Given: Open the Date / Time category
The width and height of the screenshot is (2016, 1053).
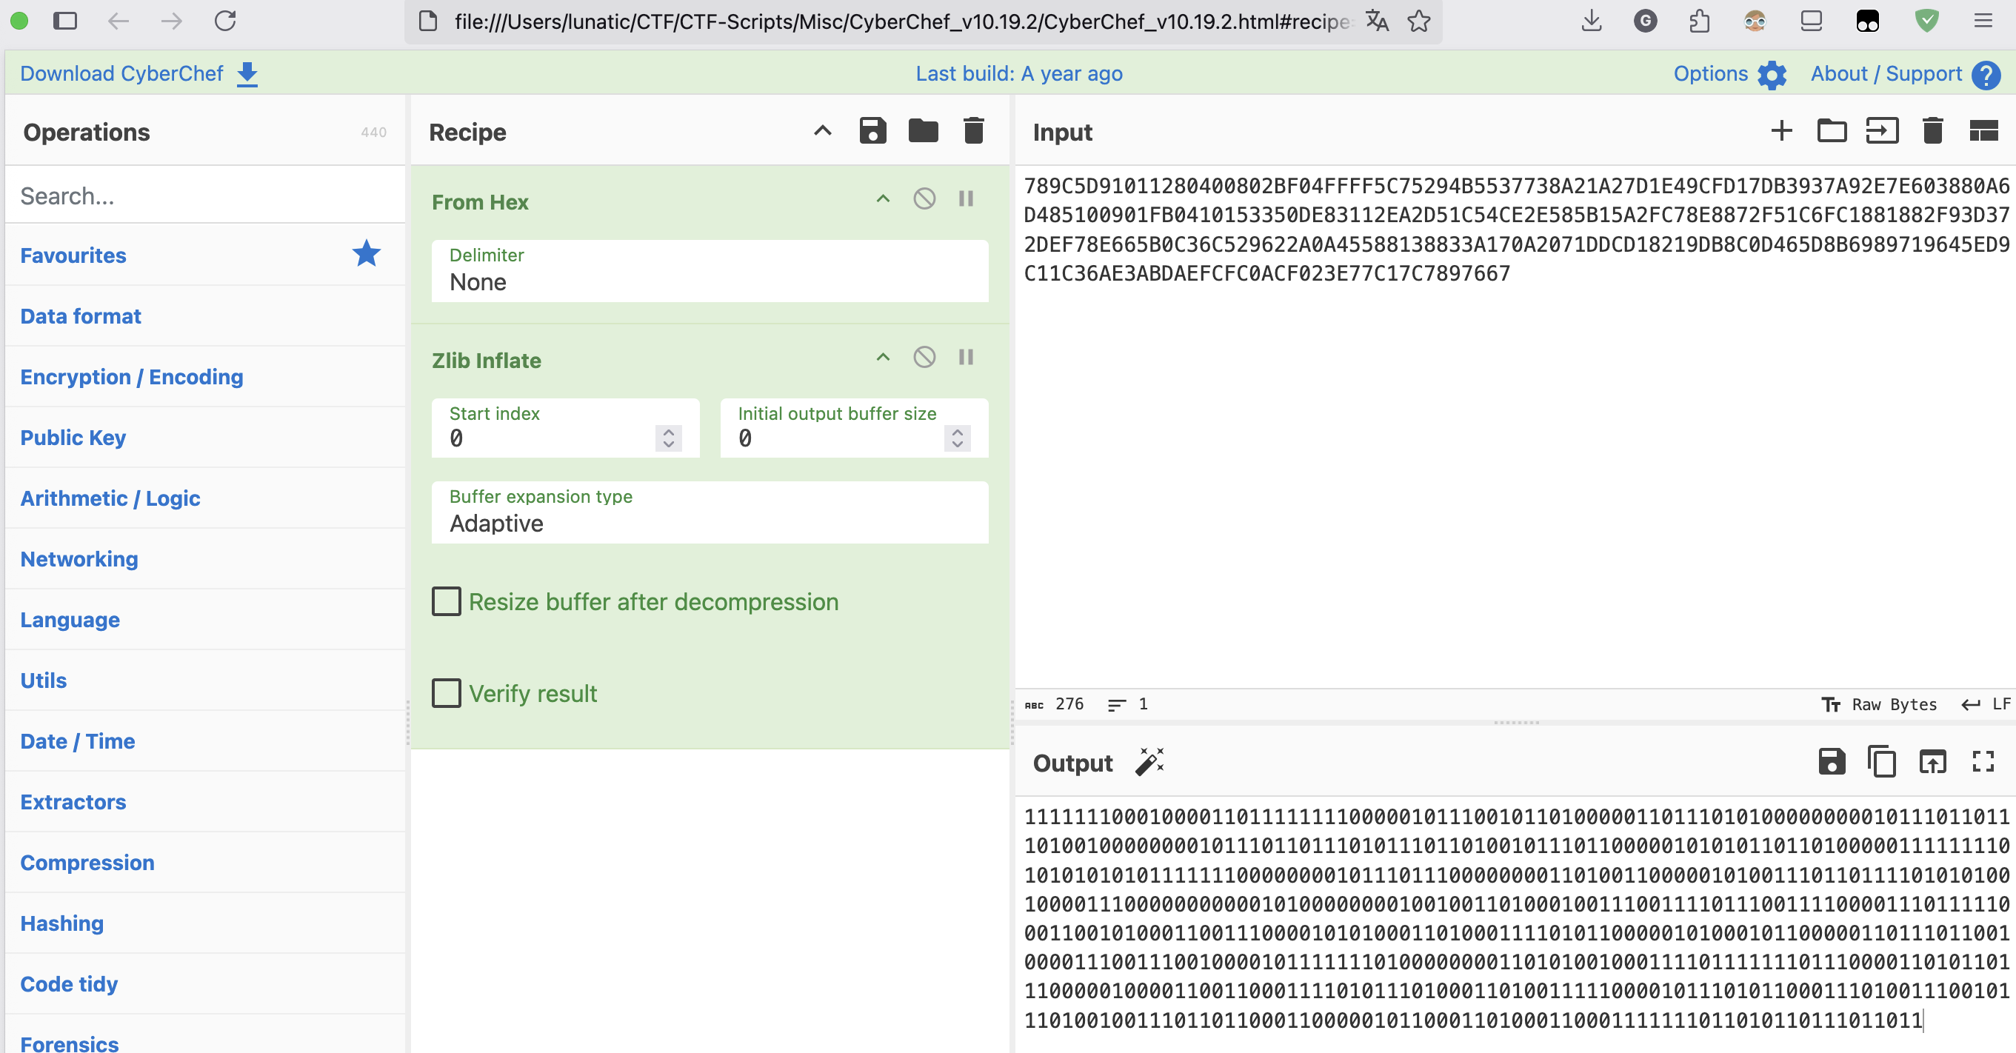Looking at the screenshot, I should pyautogui.click(x=205, y=741).
